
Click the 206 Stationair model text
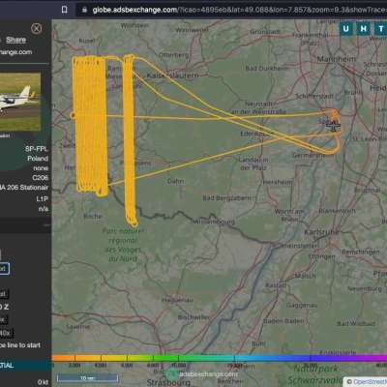24,188
